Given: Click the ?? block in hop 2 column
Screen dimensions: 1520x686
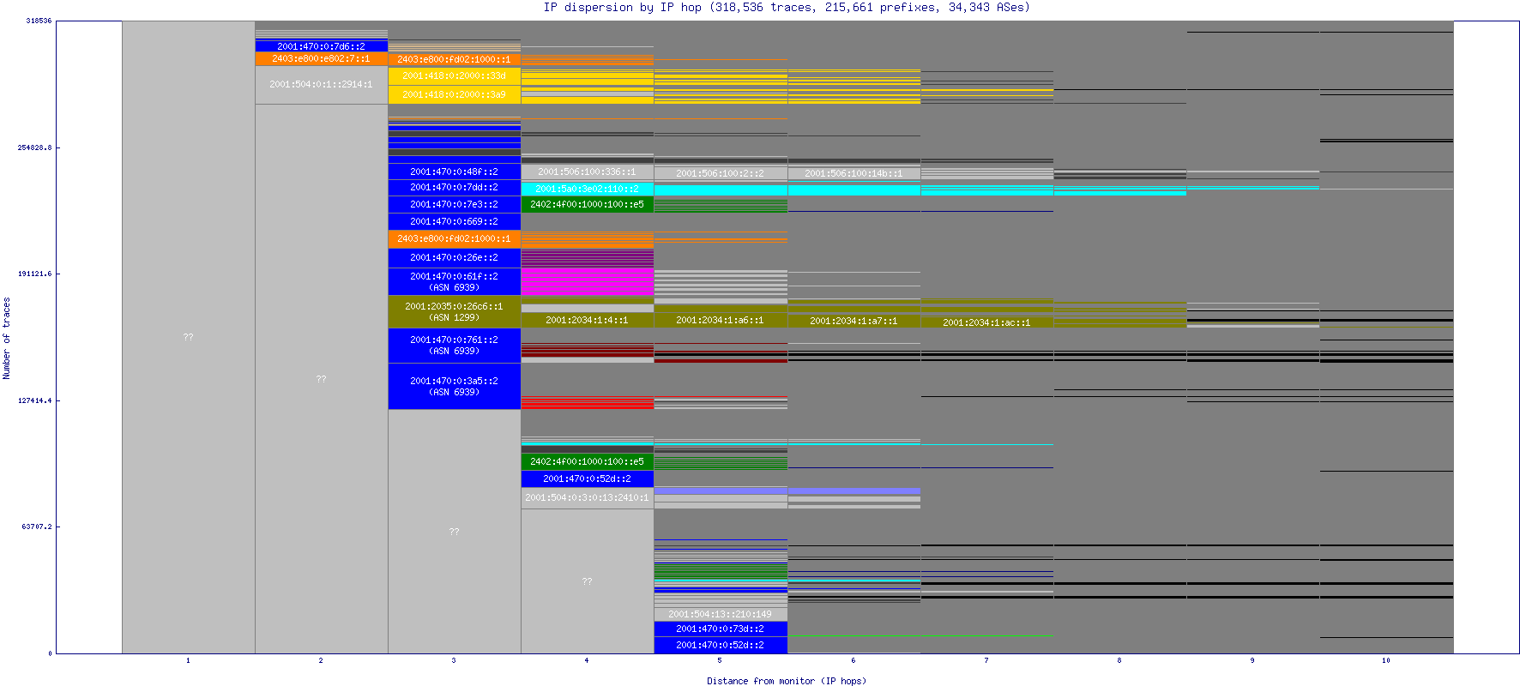Looking at the screenshot, I should [321, 379].
